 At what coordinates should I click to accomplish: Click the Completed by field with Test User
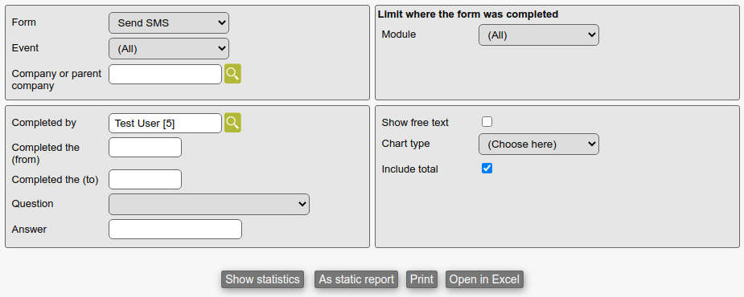(x=165, y=123)
